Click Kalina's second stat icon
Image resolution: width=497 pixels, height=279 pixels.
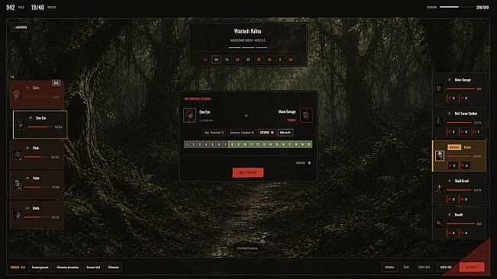point(463,165)
